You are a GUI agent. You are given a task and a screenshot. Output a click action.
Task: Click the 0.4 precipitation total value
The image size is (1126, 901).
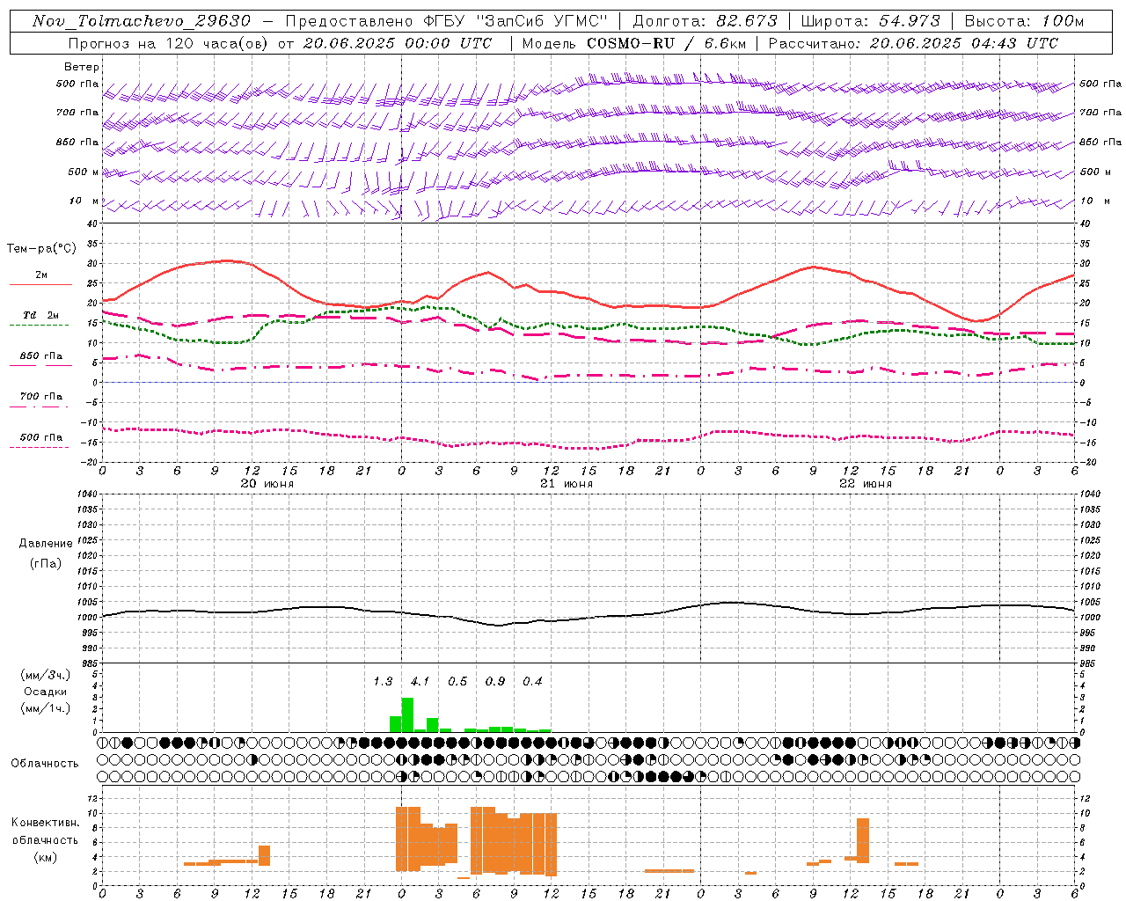[x=532, y=681]
